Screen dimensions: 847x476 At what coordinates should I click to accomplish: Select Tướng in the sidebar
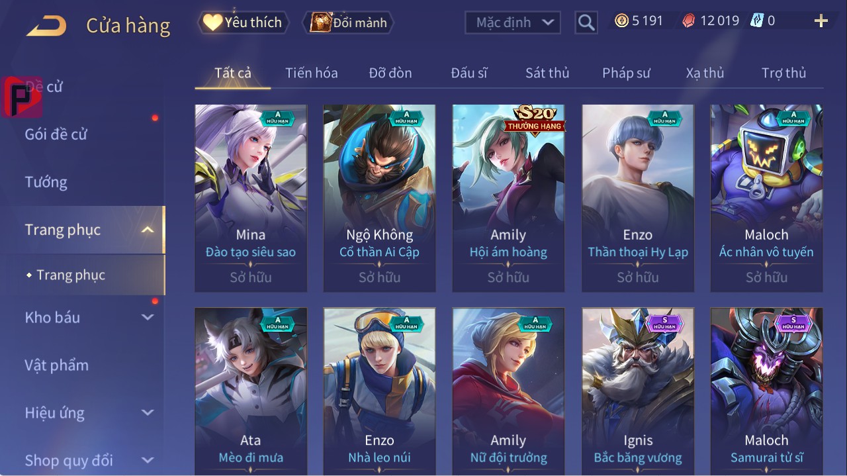pyautogui.click(x=46, y=182)
